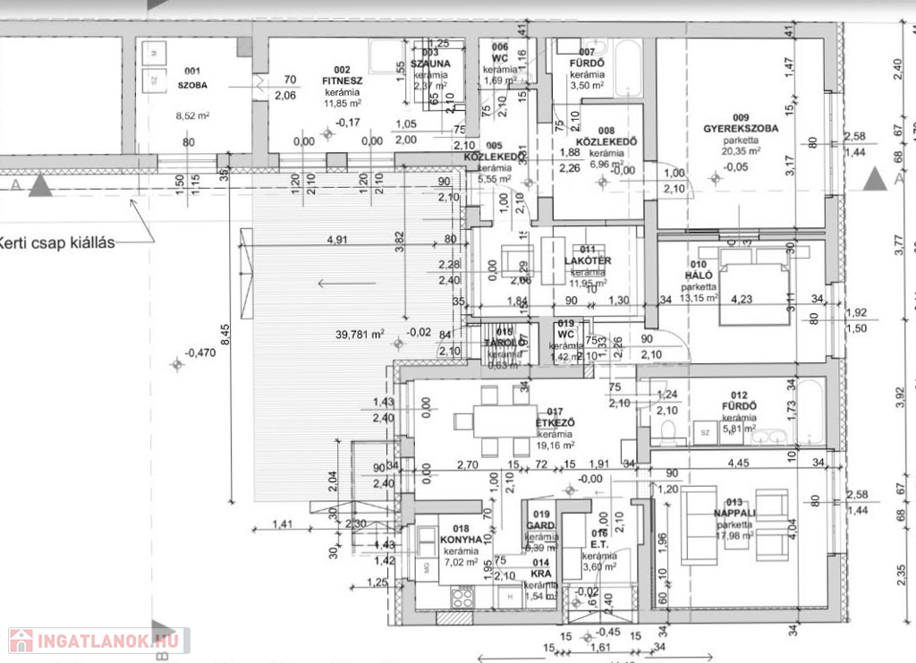Select the 003 SZAUNA room label
This screenshot has height=663, width=916.
pyautogui.click(x=430, y=64)
